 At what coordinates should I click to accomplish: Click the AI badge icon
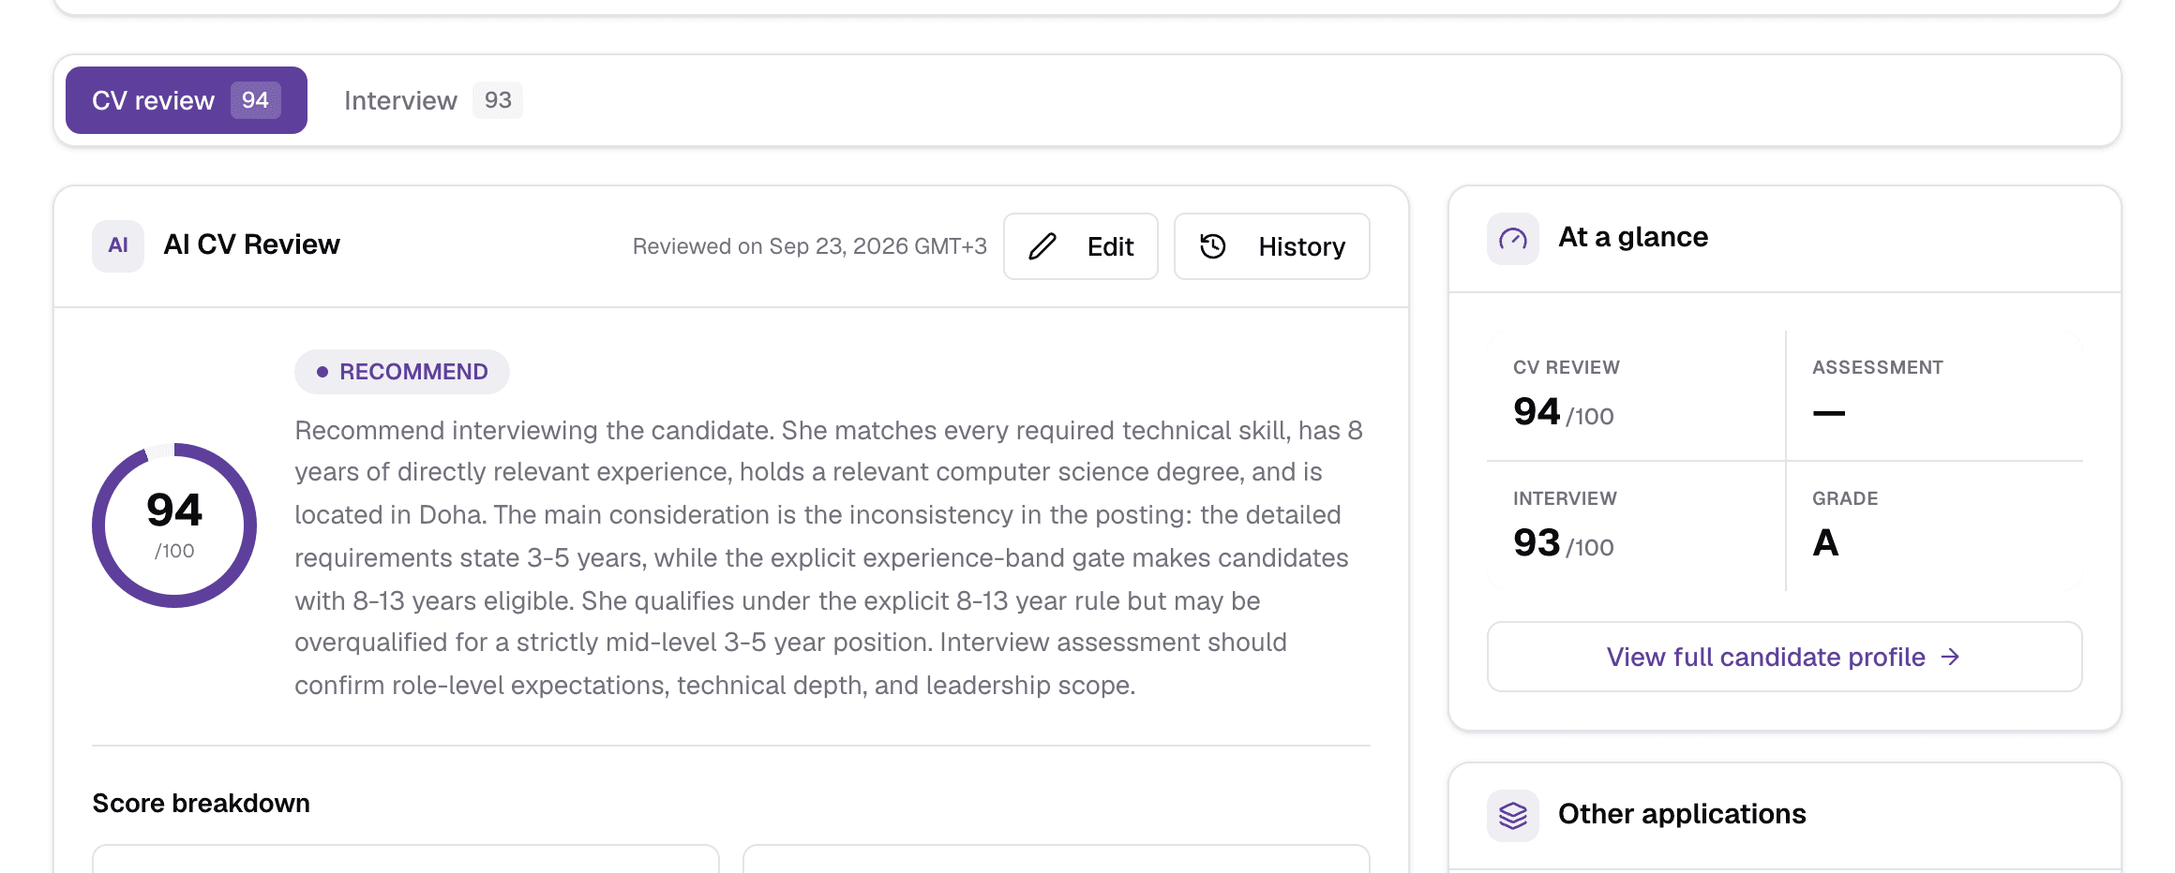click(x=118, y=245)
